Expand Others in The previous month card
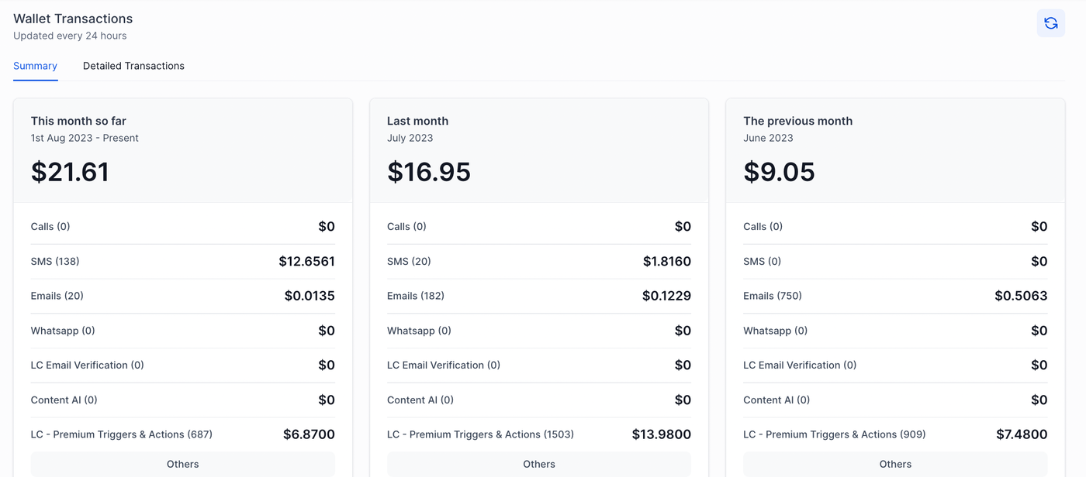 tap(894, 464)
